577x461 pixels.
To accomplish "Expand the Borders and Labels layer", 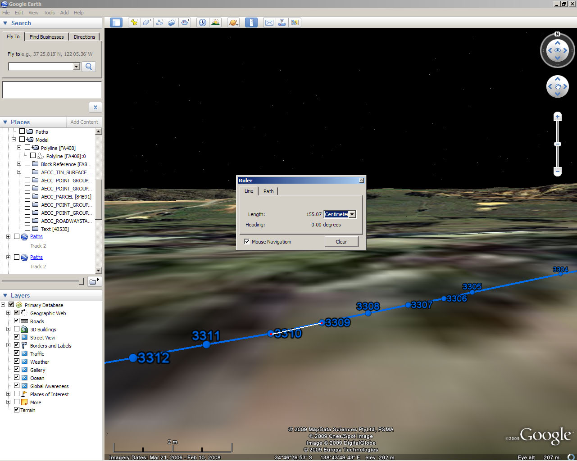I will tap(8, 345).
